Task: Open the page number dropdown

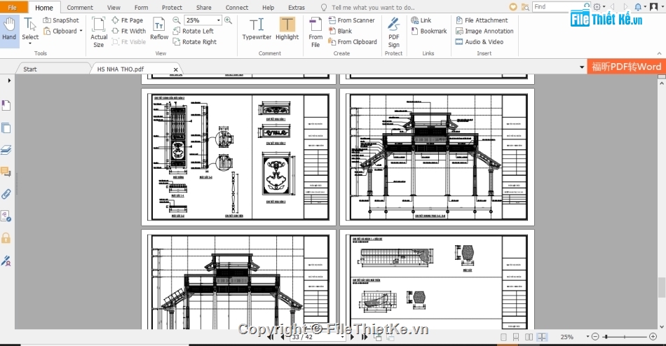Action: tap(342, 337)
